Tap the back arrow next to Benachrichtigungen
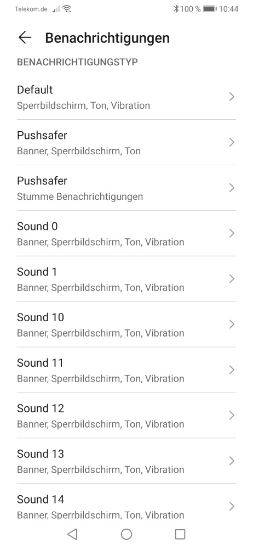The height and width of the screenshot is (549, 253). tap(25, 37)
